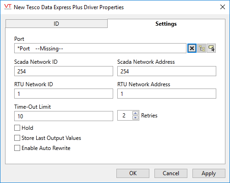Select the Settings tab
The width and height of the screenshot is (230, 183).
tap(166, 24)
